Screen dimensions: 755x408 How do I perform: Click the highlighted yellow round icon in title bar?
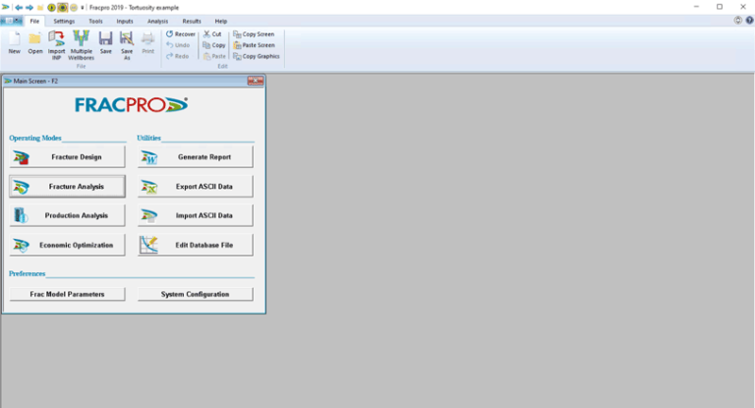point(63,8)
